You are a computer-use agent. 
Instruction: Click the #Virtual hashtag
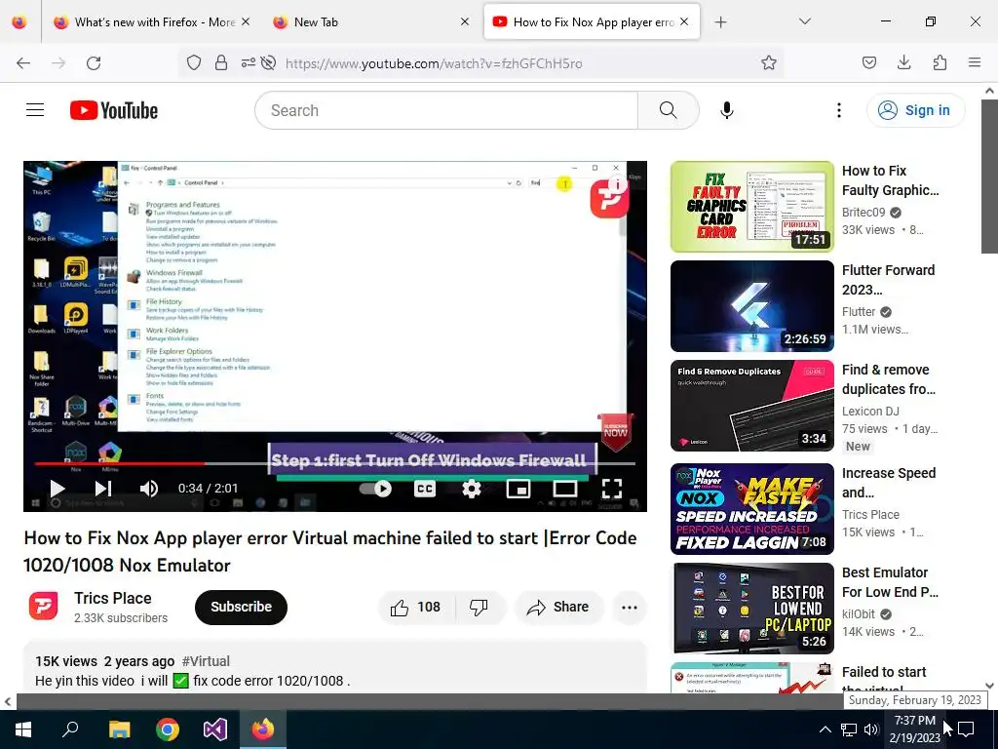(206, 661)
